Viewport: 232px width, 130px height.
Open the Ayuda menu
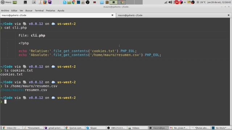pos(61,10)
